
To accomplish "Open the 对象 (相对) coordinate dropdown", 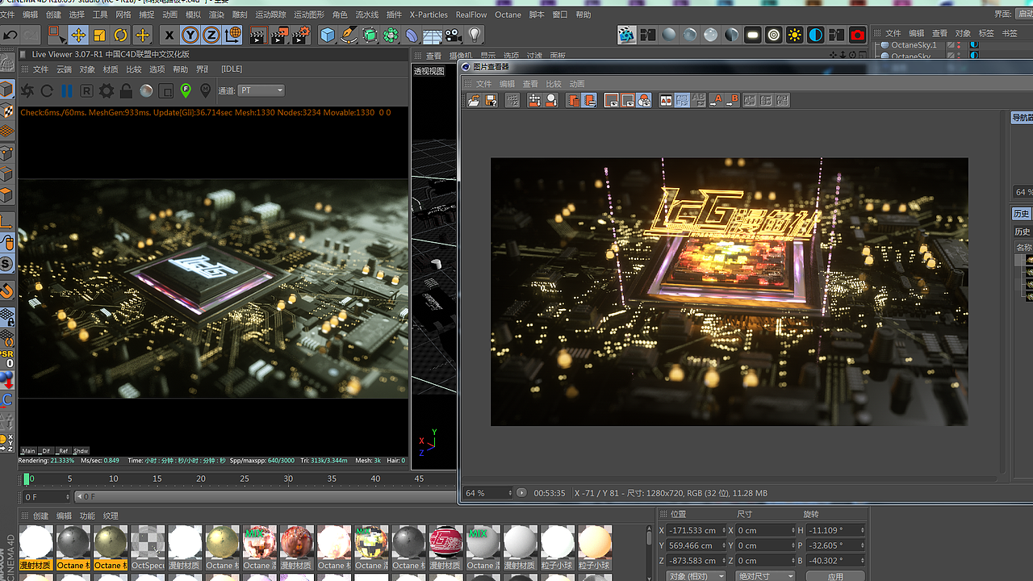I will [696, 576].
